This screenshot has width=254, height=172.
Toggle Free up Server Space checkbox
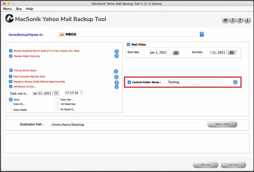(x=11, y=70)
